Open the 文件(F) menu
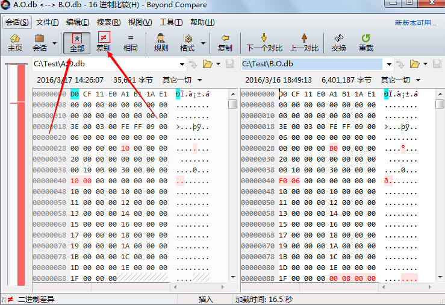Screen dimensions: 445x305 pos(47,22)
